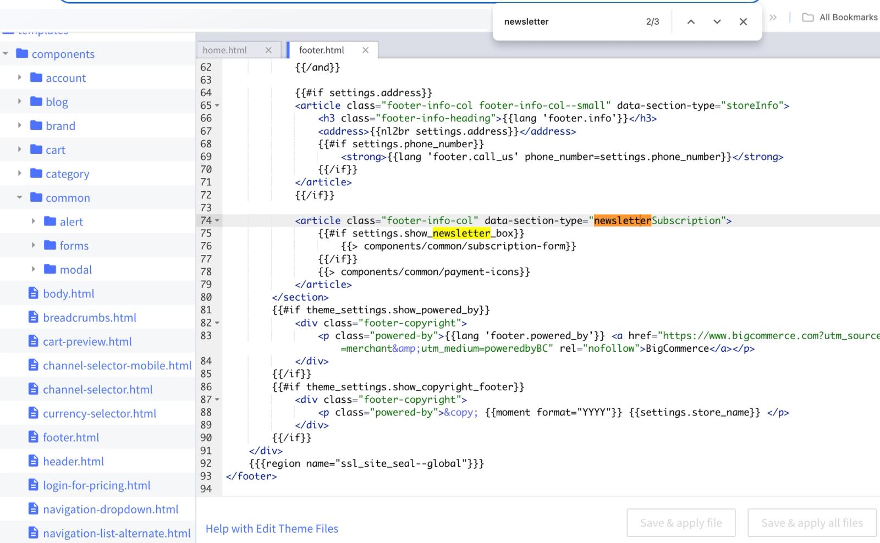Image resolution: width=880 pixels, height=543 pixels.
Task: Close the home.html tab
Action: [268, 50]
